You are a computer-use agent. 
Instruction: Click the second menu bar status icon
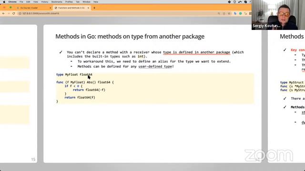click(x=234, y=2)
